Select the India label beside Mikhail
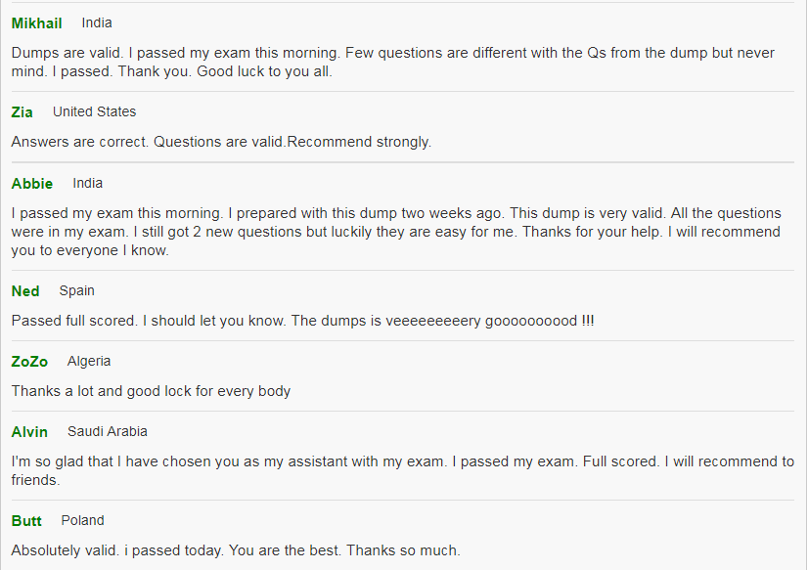Screen dimensions: 808x570 [x=97, y=23]
